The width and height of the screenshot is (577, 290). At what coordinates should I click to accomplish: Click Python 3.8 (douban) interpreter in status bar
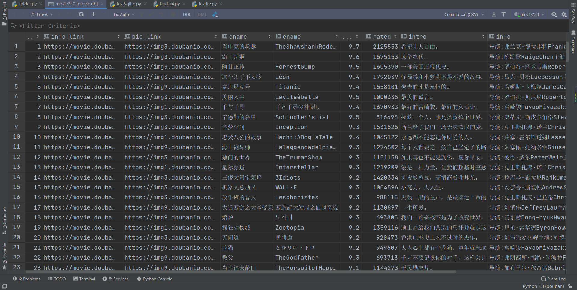click(543, 286)
